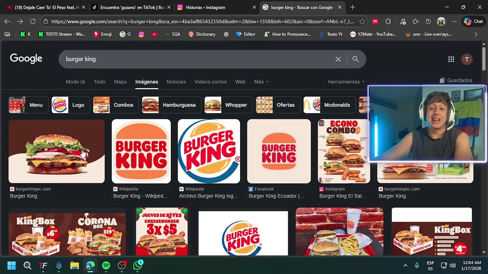Open the Emoji bookmark
This screenshot has width=488, height=274.
[103, 34]
